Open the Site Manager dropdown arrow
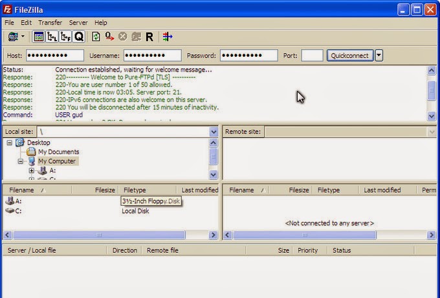The image size is (440, 298). click(x=23, y=36)
